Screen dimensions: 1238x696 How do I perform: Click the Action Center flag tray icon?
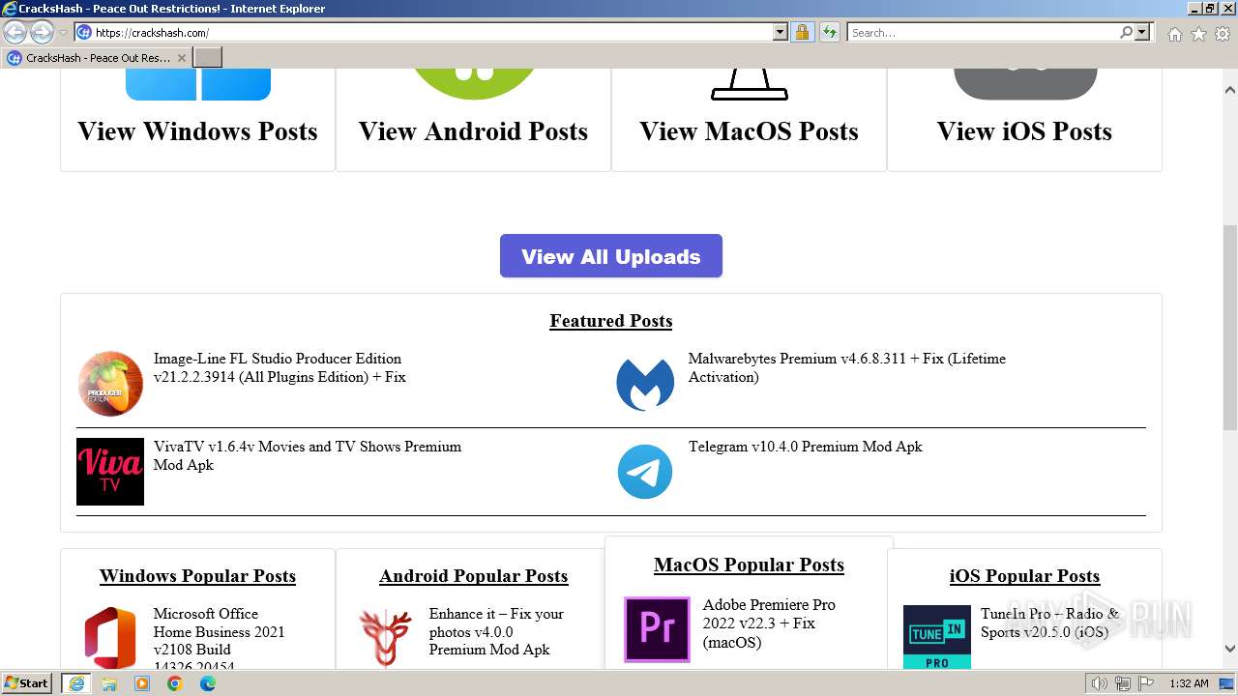(x=1146, y=683)
